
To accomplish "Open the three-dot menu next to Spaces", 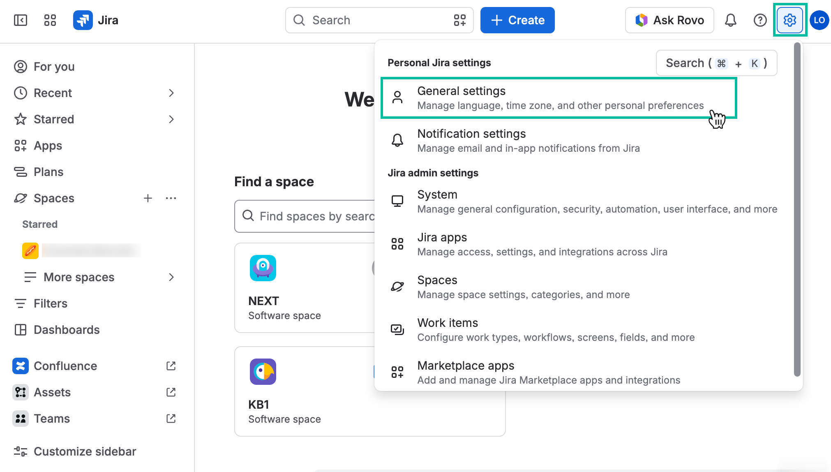I will click(171, 198).
